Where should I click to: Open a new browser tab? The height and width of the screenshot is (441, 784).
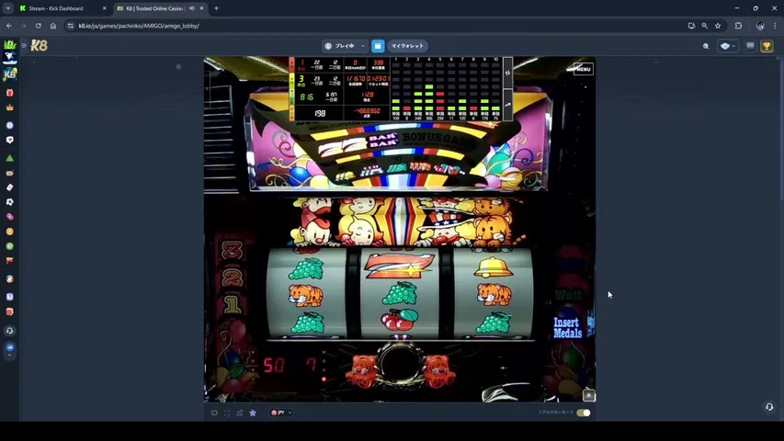coord(217,8)
